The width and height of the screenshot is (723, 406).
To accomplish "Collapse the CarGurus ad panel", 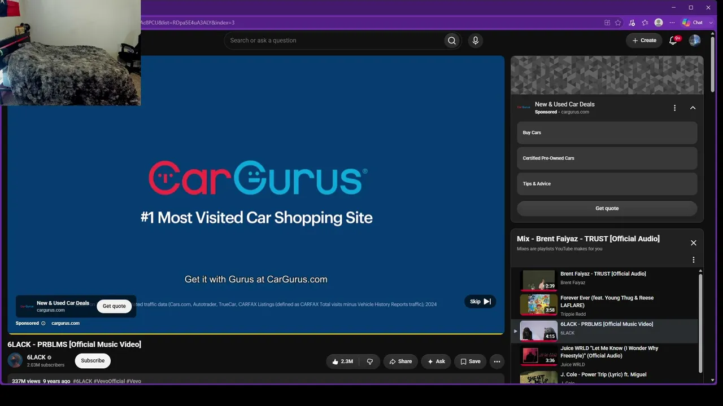I will pos(693,108).
